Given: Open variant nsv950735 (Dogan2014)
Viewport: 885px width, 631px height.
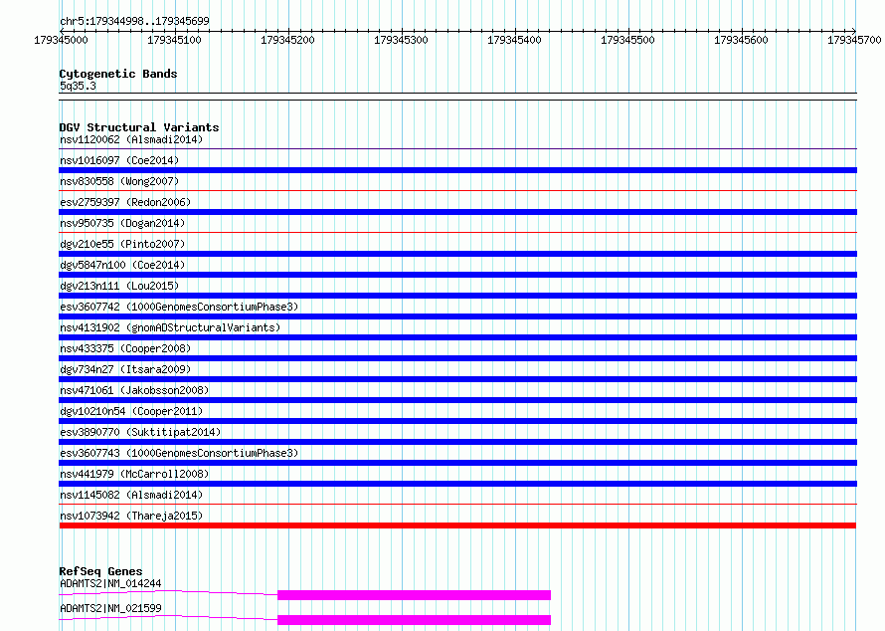Looking at the screenshot, I should pyautogui.click(x=122, y=223).
